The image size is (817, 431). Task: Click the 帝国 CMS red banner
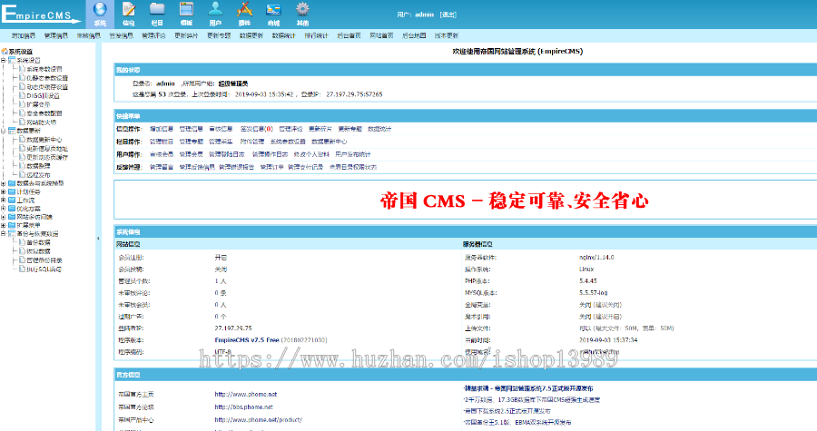pos(515,201)
